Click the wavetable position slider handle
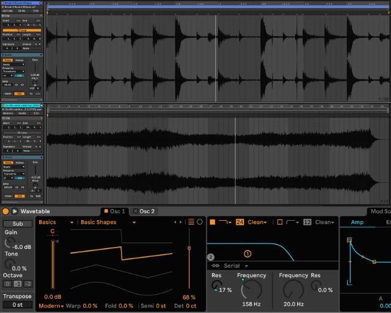This screenshot has height=313, width=391. tap(189, 248)
